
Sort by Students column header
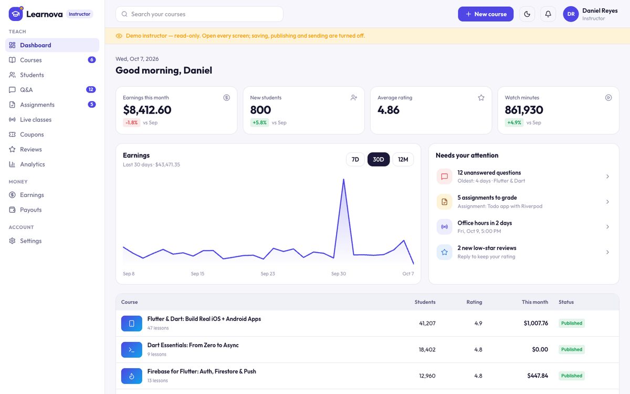coord(425,302)
